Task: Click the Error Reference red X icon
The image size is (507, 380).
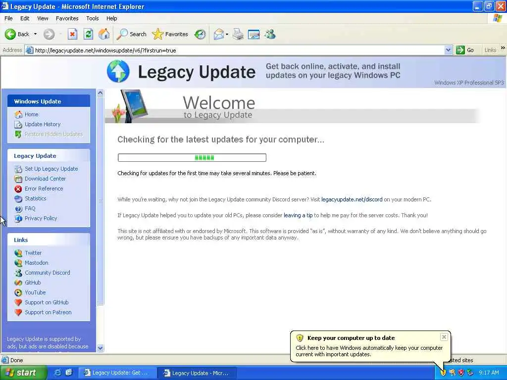Action: (x=18, y=189)
